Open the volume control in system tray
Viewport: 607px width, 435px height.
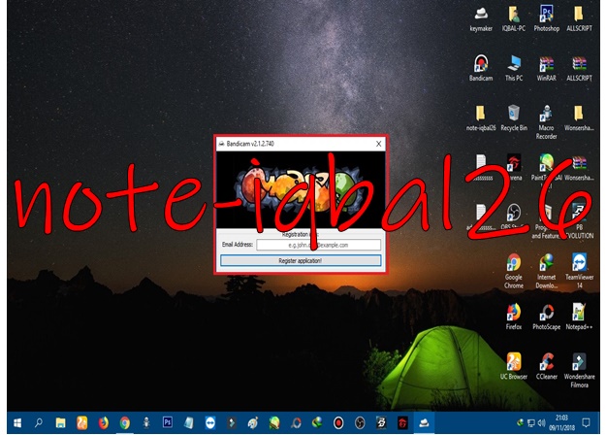click(541, 423)
